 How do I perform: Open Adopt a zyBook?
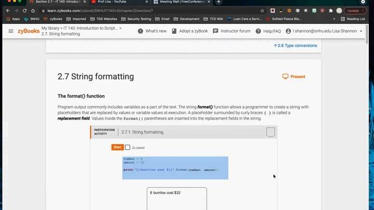coord(190,31)
